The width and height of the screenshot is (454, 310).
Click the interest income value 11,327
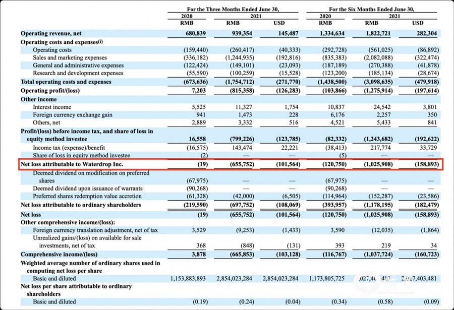[244, 107]
